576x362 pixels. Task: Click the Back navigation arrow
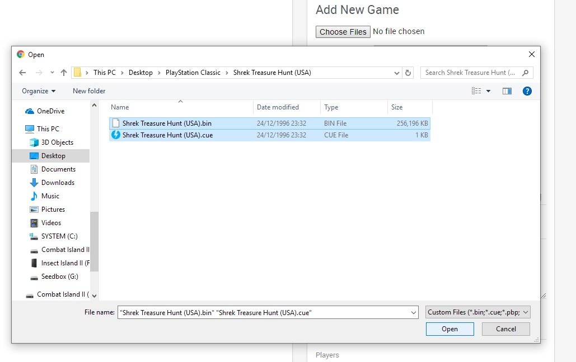22,73
